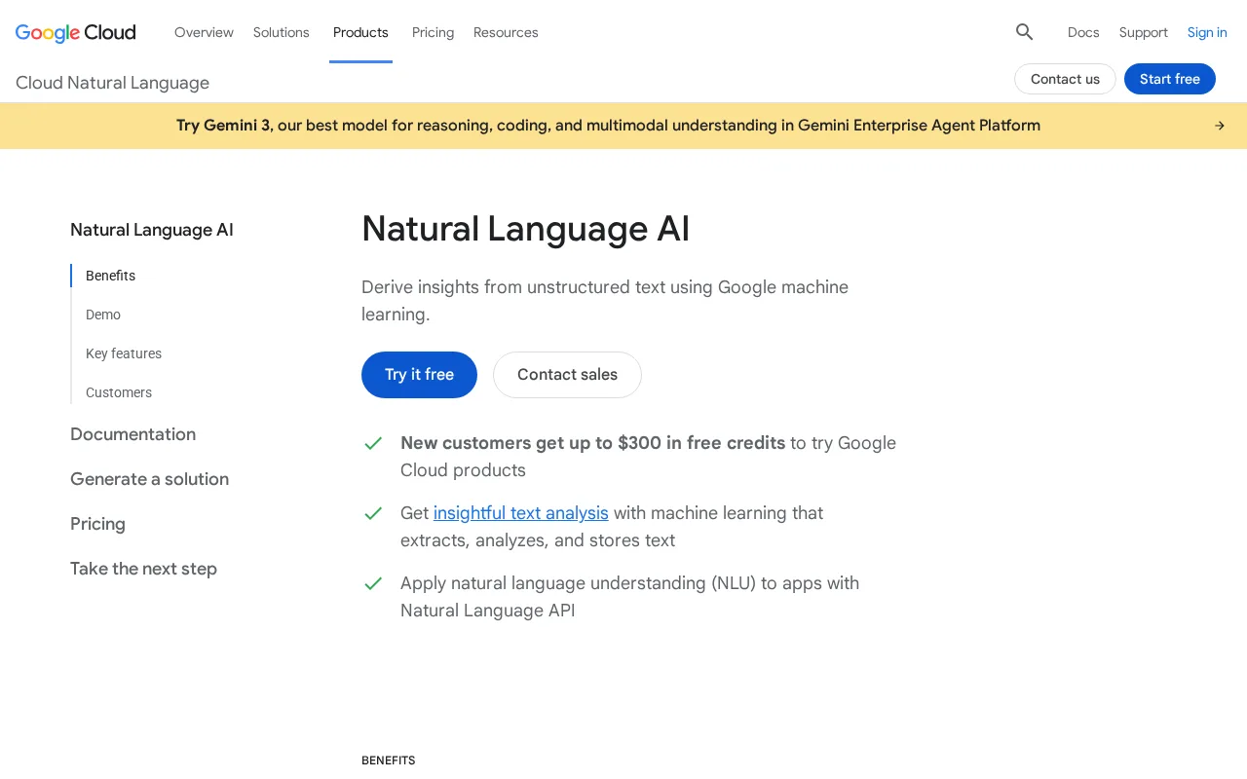This screenshot has height=779, width=1247.
Task: Open the Cloud Natural Language product heading
Action: (112, 83)
